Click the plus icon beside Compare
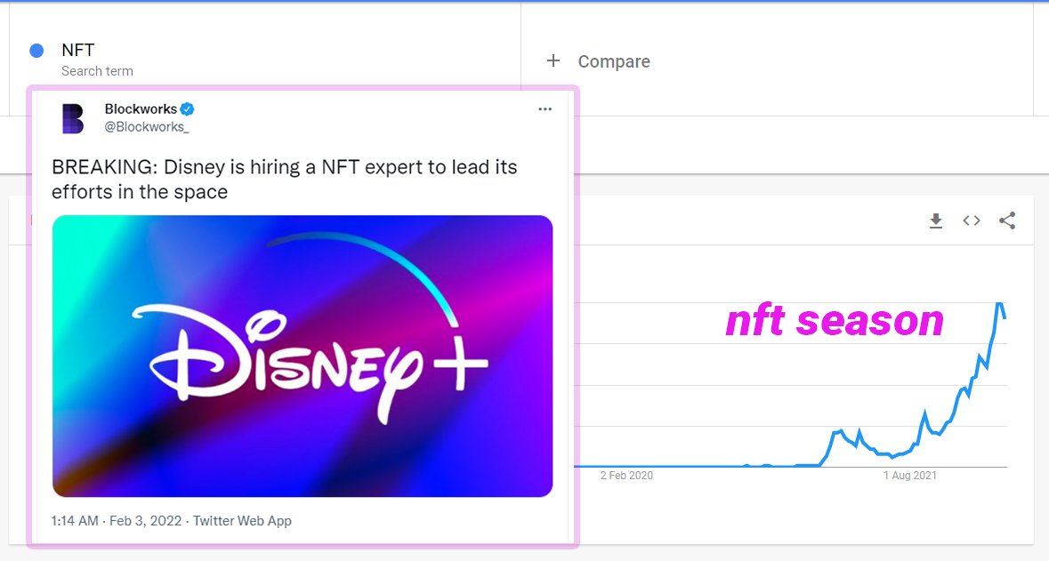 pos(553,60)
